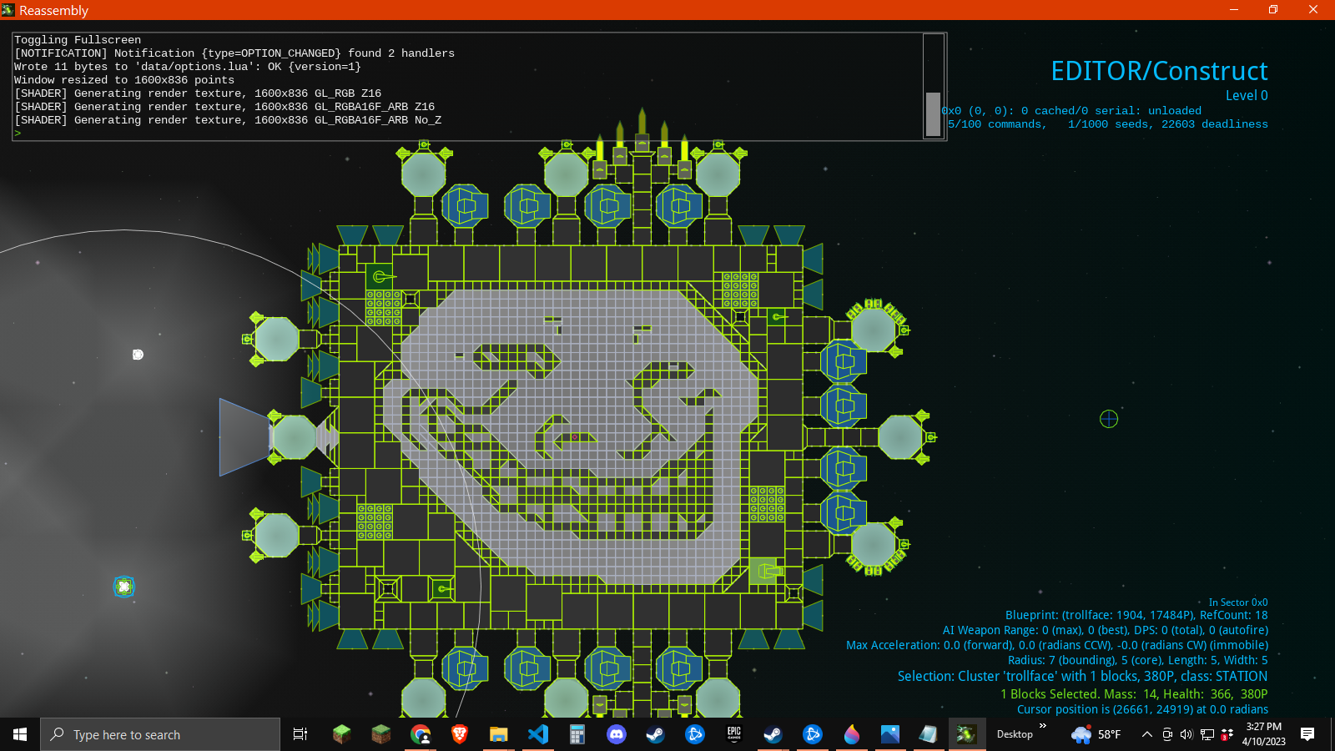Click the small white object in the gray nebula
The width and height of the screenshot is (1335, 751).
(138, 355)
